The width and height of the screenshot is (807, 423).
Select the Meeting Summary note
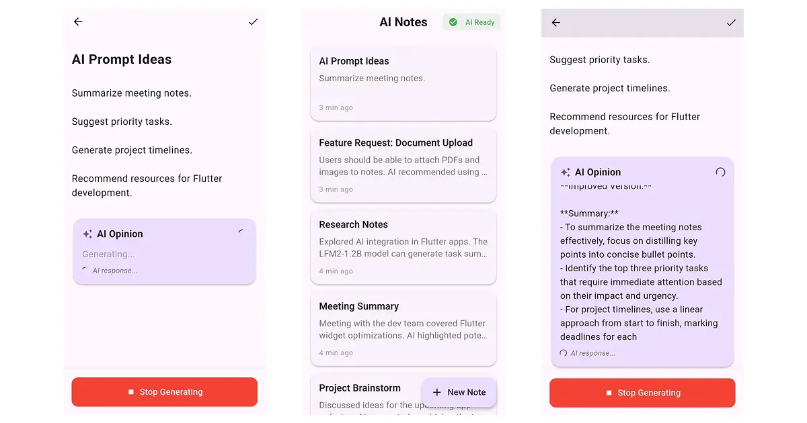click(403, 328)
